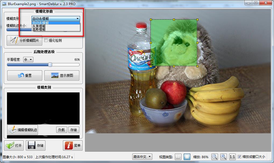
Task: Click the right-middle handle of green selection
Action: (x=197, y=43)
